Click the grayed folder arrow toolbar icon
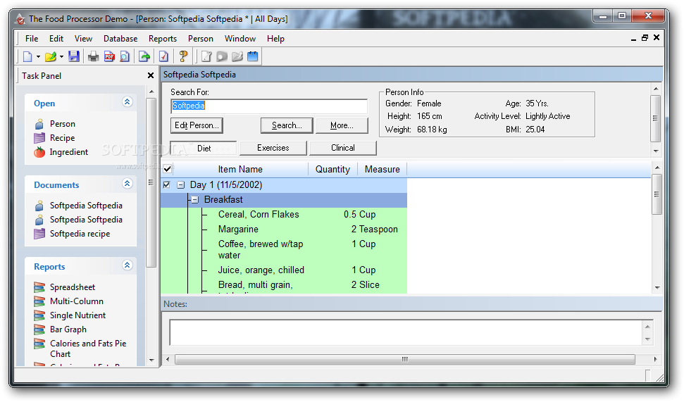The width and height of the screenshot is (684, 402). click(x=237, y=56)
